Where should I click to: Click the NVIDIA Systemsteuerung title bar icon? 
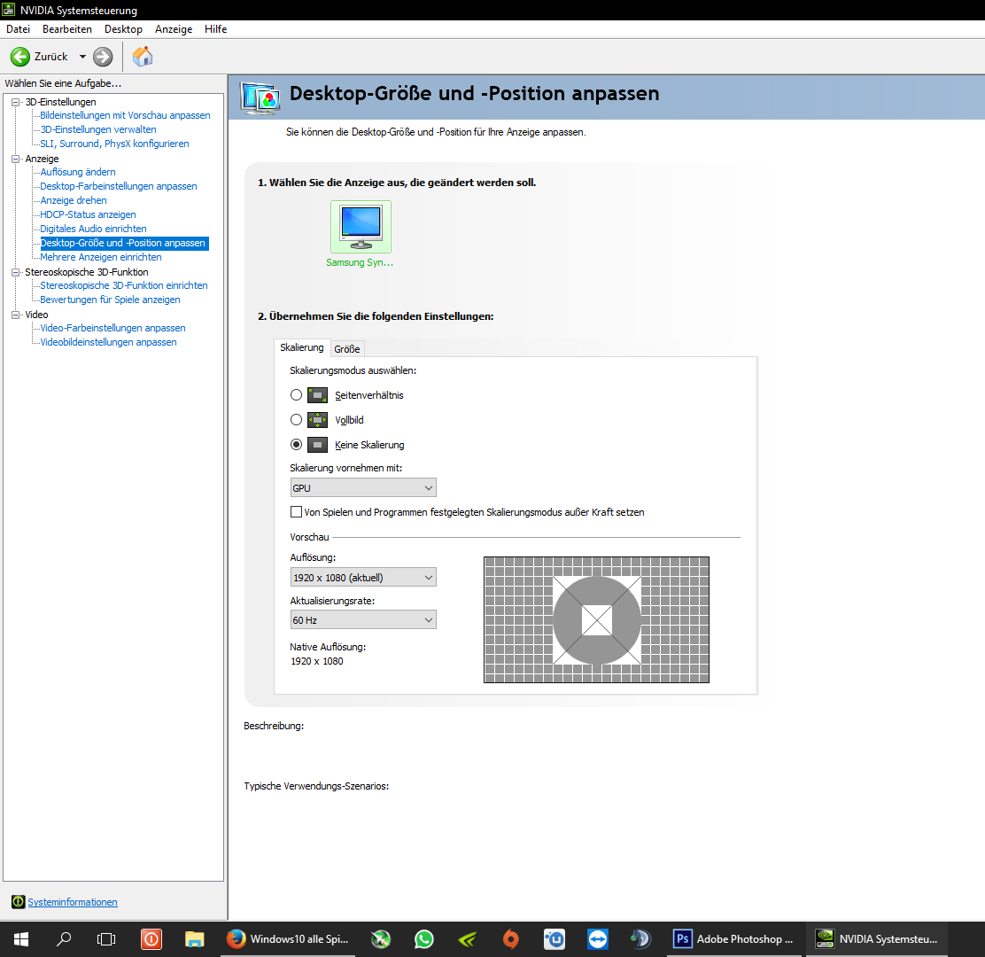pos(9,10)
